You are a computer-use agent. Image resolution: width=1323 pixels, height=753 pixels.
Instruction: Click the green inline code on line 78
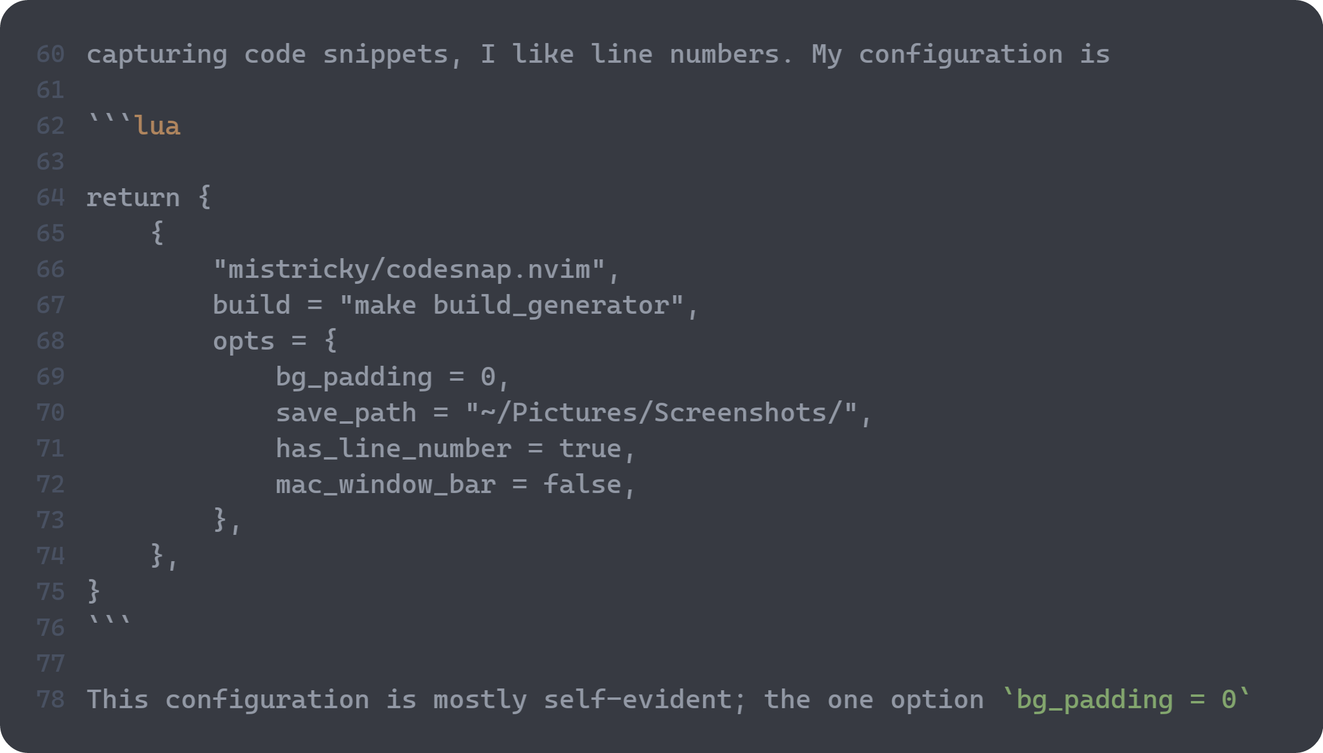pos(1125,700)
